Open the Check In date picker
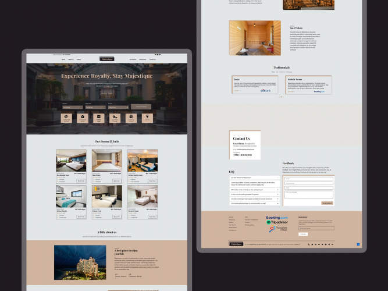The image size is (388, 291). pyautogui.click(x=73, y=107)
